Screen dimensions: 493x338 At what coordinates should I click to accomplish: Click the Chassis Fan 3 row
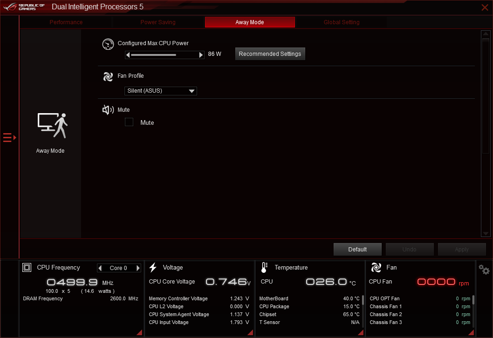click(x=420, y=322)
